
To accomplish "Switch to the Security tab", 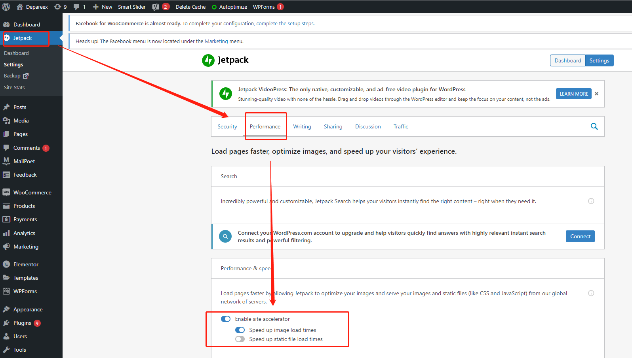I will (x=227, y=126).
